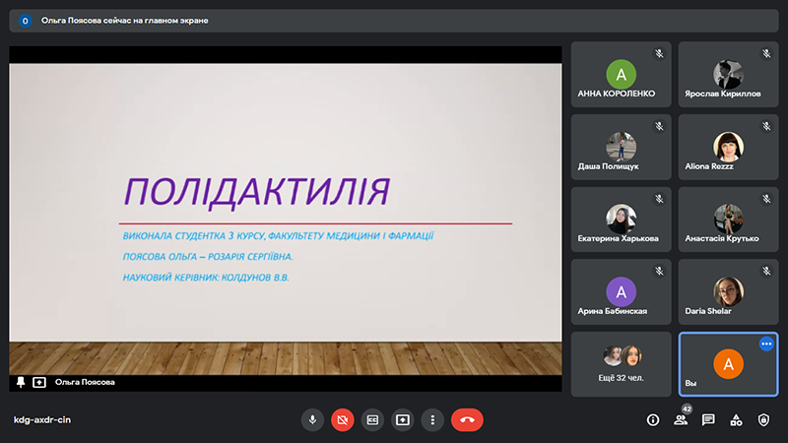The image size is (788, 443).
Task: Open the chat panel
Action: coord(708,419)
